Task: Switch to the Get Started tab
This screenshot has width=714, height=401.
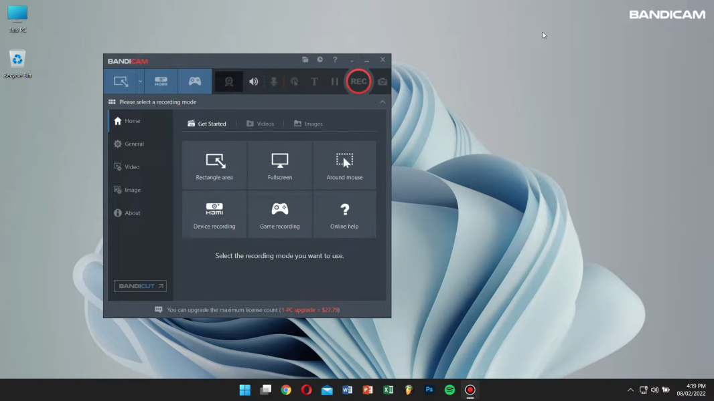Action: tap(207, 124)
